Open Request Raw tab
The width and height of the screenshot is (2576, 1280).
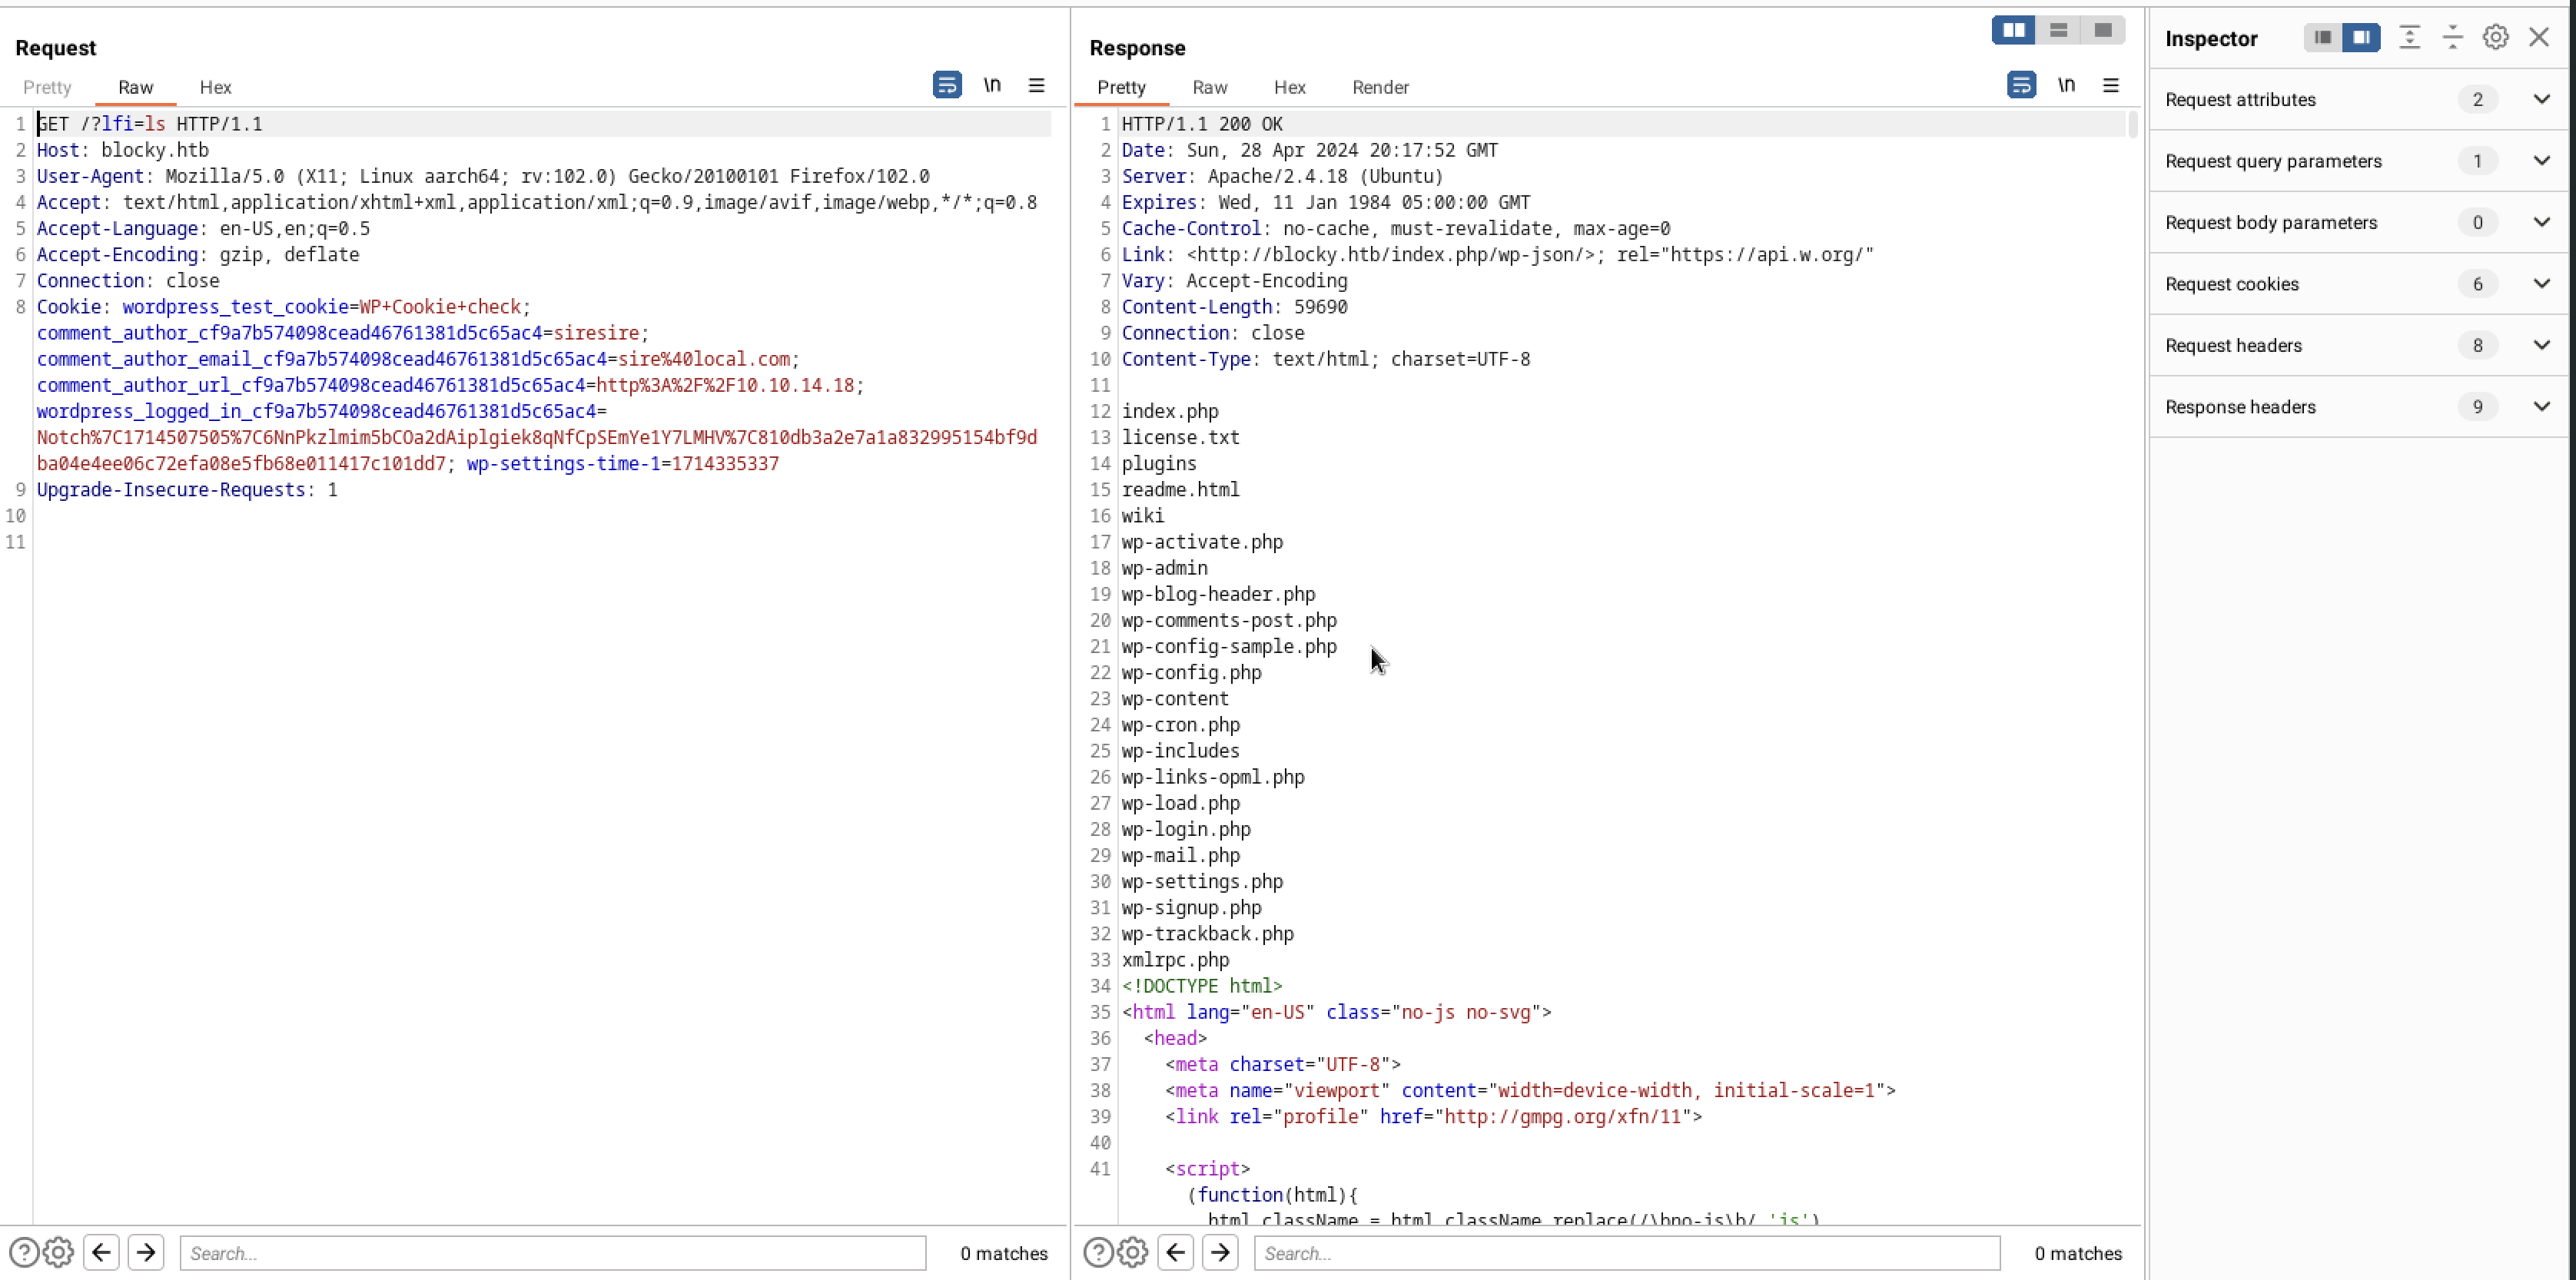click(136, 87)
